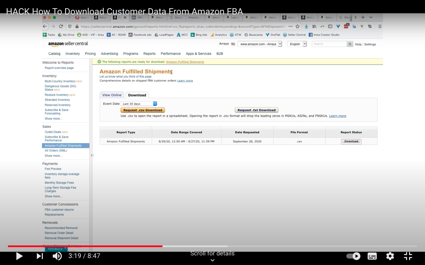Open the Settings link
Viewport: 425px width, 265px height.
coord(370,44)
